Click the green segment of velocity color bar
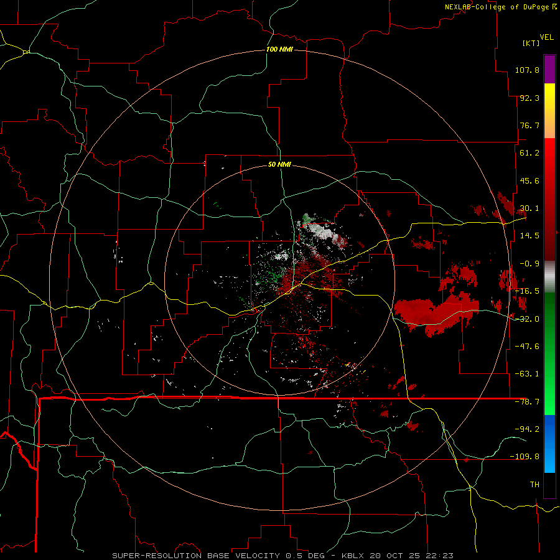 [549, 353]
